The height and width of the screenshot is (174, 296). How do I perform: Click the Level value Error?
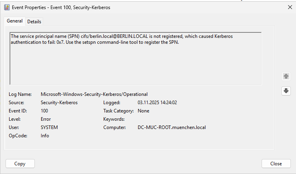point(46,119)
